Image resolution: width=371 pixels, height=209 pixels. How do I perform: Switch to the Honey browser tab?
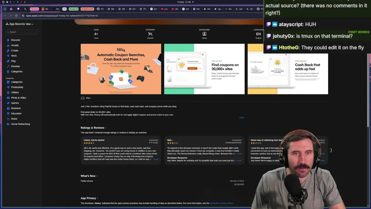34,9
